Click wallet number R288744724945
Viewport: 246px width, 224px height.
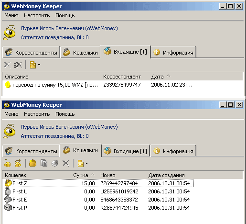(119, 208)
